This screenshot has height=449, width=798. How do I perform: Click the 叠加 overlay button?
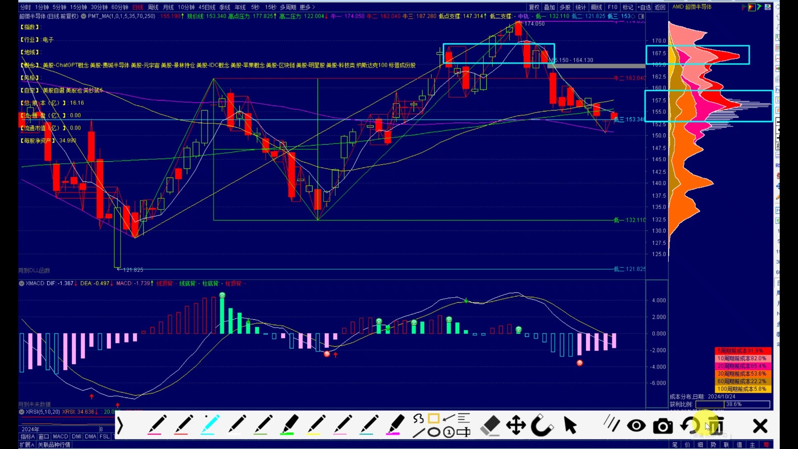point(549,7)
